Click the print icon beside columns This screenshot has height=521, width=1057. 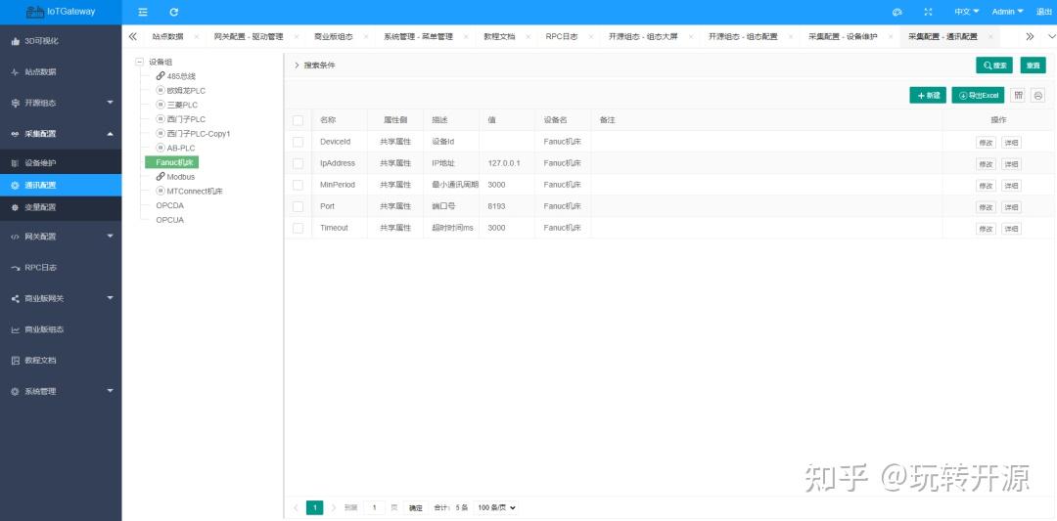(x=1038, y=96)
